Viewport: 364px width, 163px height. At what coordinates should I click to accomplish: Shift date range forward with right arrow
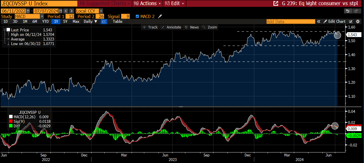(71, 11)
